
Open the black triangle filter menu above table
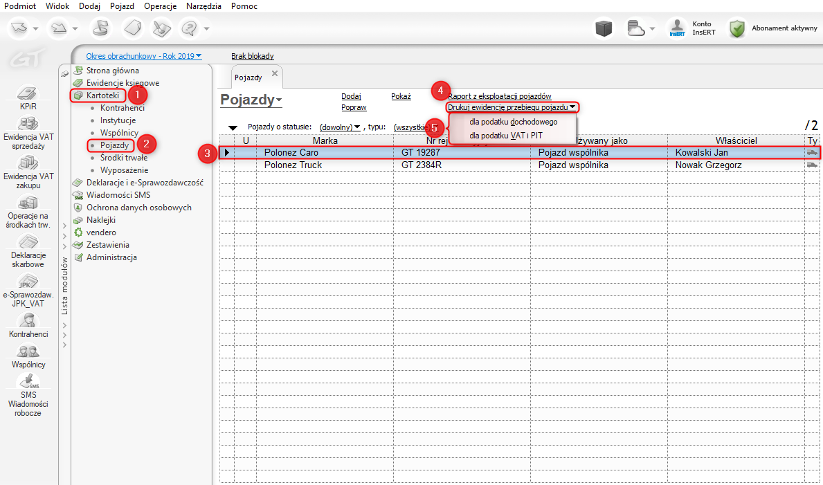click(233, 128)
